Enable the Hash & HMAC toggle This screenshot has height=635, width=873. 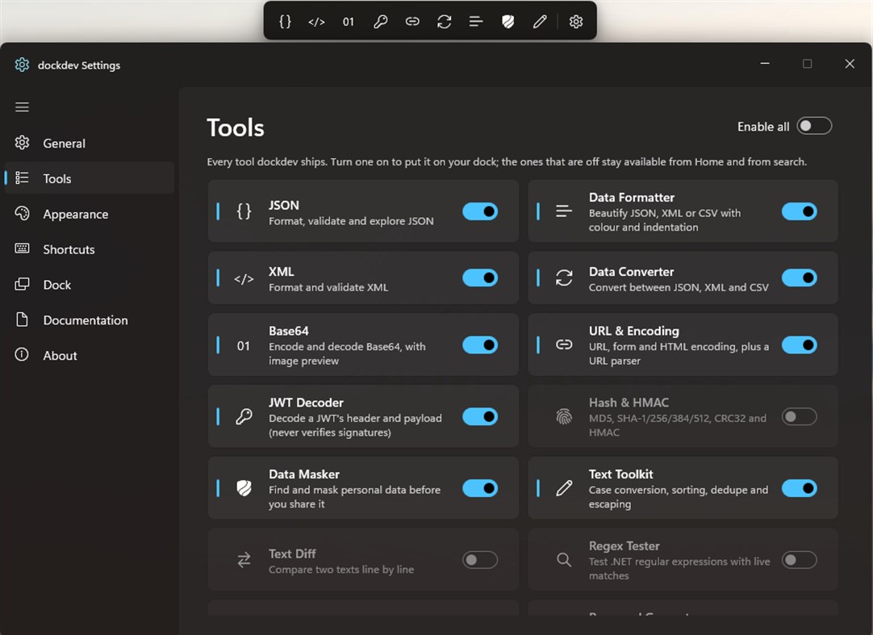click(x=799, y=416)
